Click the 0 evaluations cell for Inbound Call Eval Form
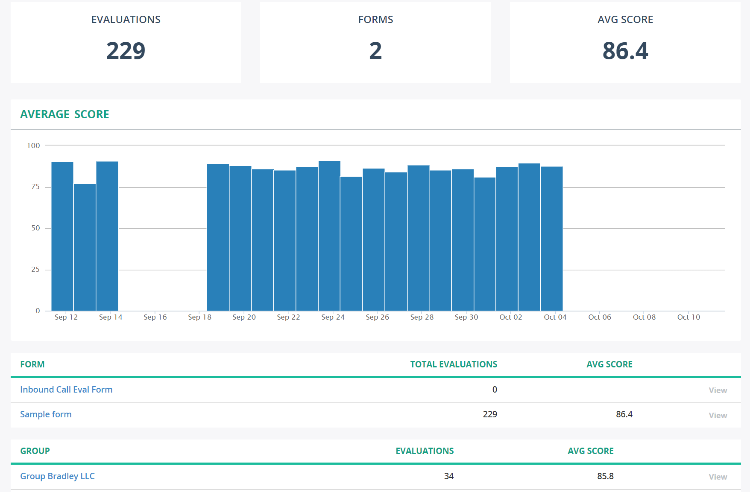Screen dimensions: 750x492 click(x=495, y=390)
